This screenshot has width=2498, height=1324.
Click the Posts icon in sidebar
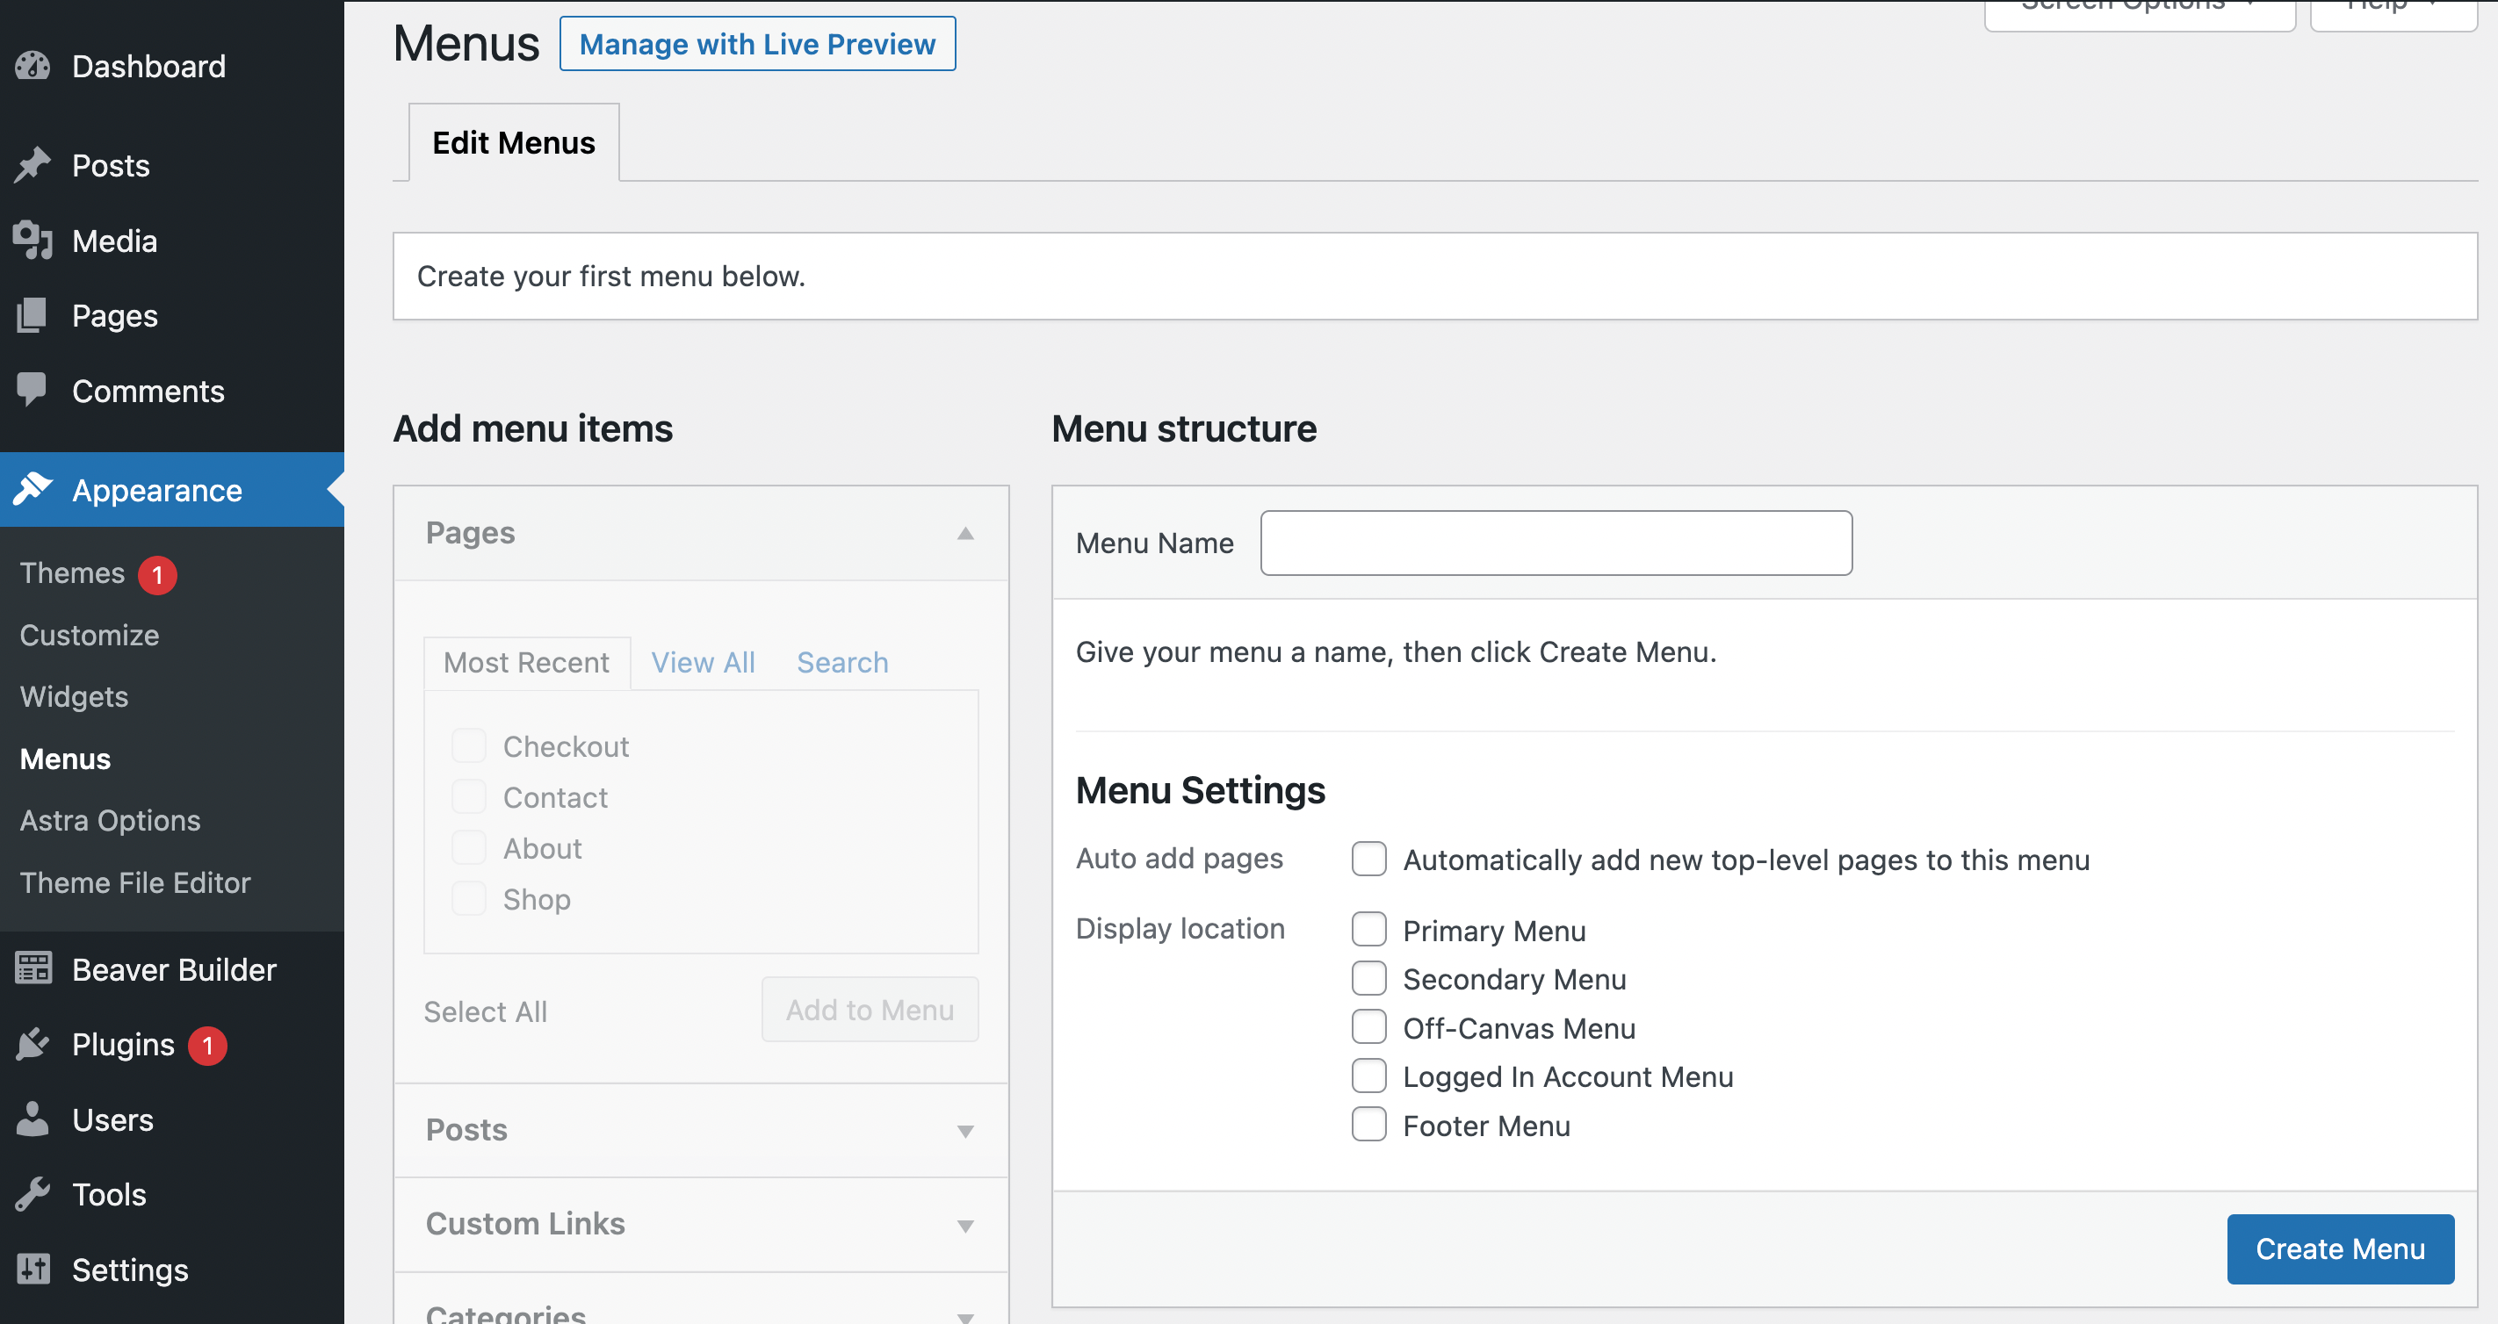click(33, 163)
